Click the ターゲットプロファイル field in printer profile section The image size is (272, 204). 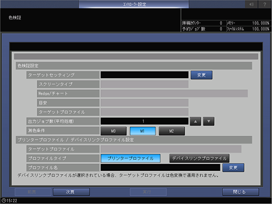click(171, 149)
